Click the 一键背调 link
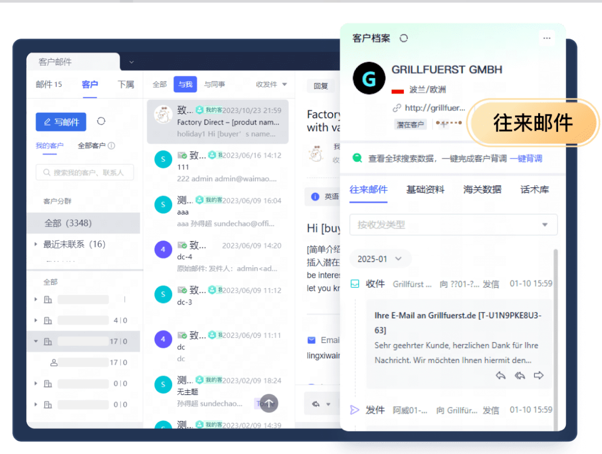 point(526,158)
